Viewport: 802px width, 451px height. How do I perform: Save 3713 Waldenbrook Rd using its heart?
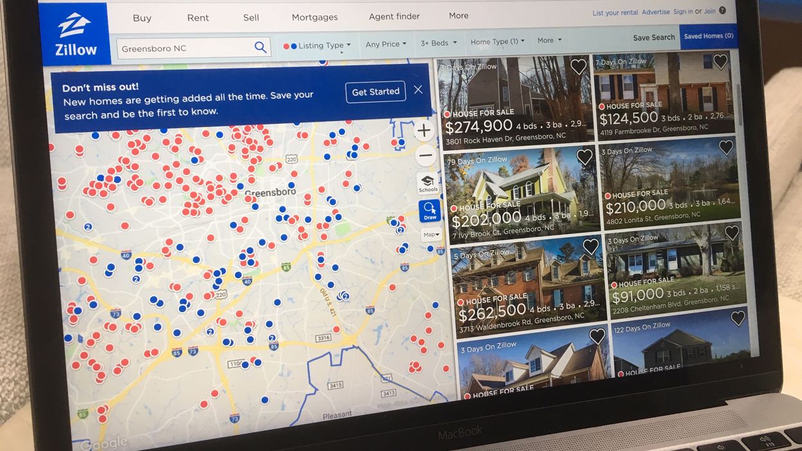coord(590,247)
